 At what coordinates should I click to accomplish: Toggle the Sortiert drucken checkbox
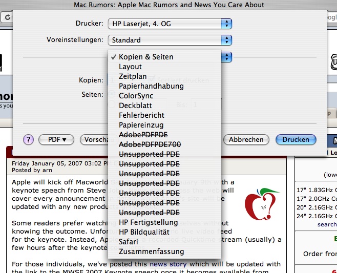(x=152, y=80)
